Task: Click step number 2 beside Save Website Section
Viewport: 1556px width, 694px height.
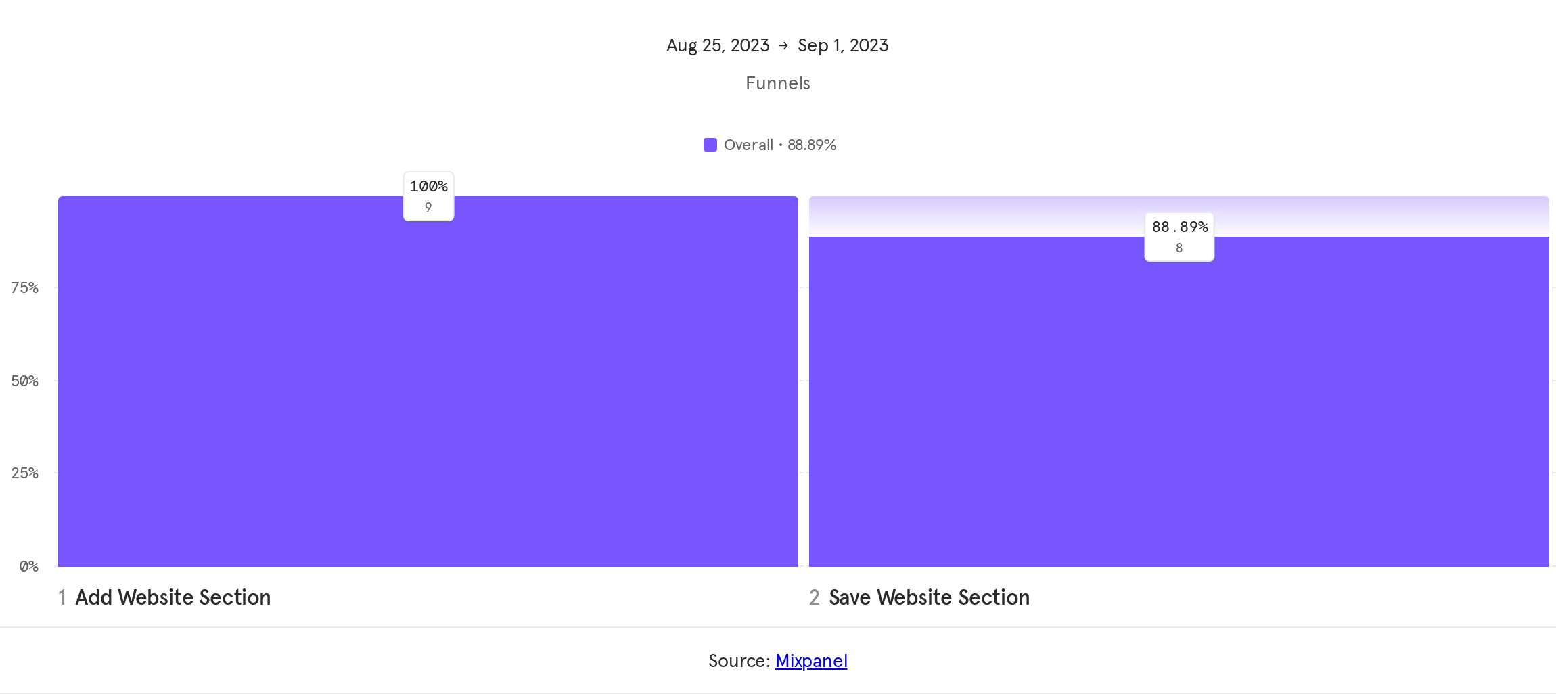Action: click(815, 597)
